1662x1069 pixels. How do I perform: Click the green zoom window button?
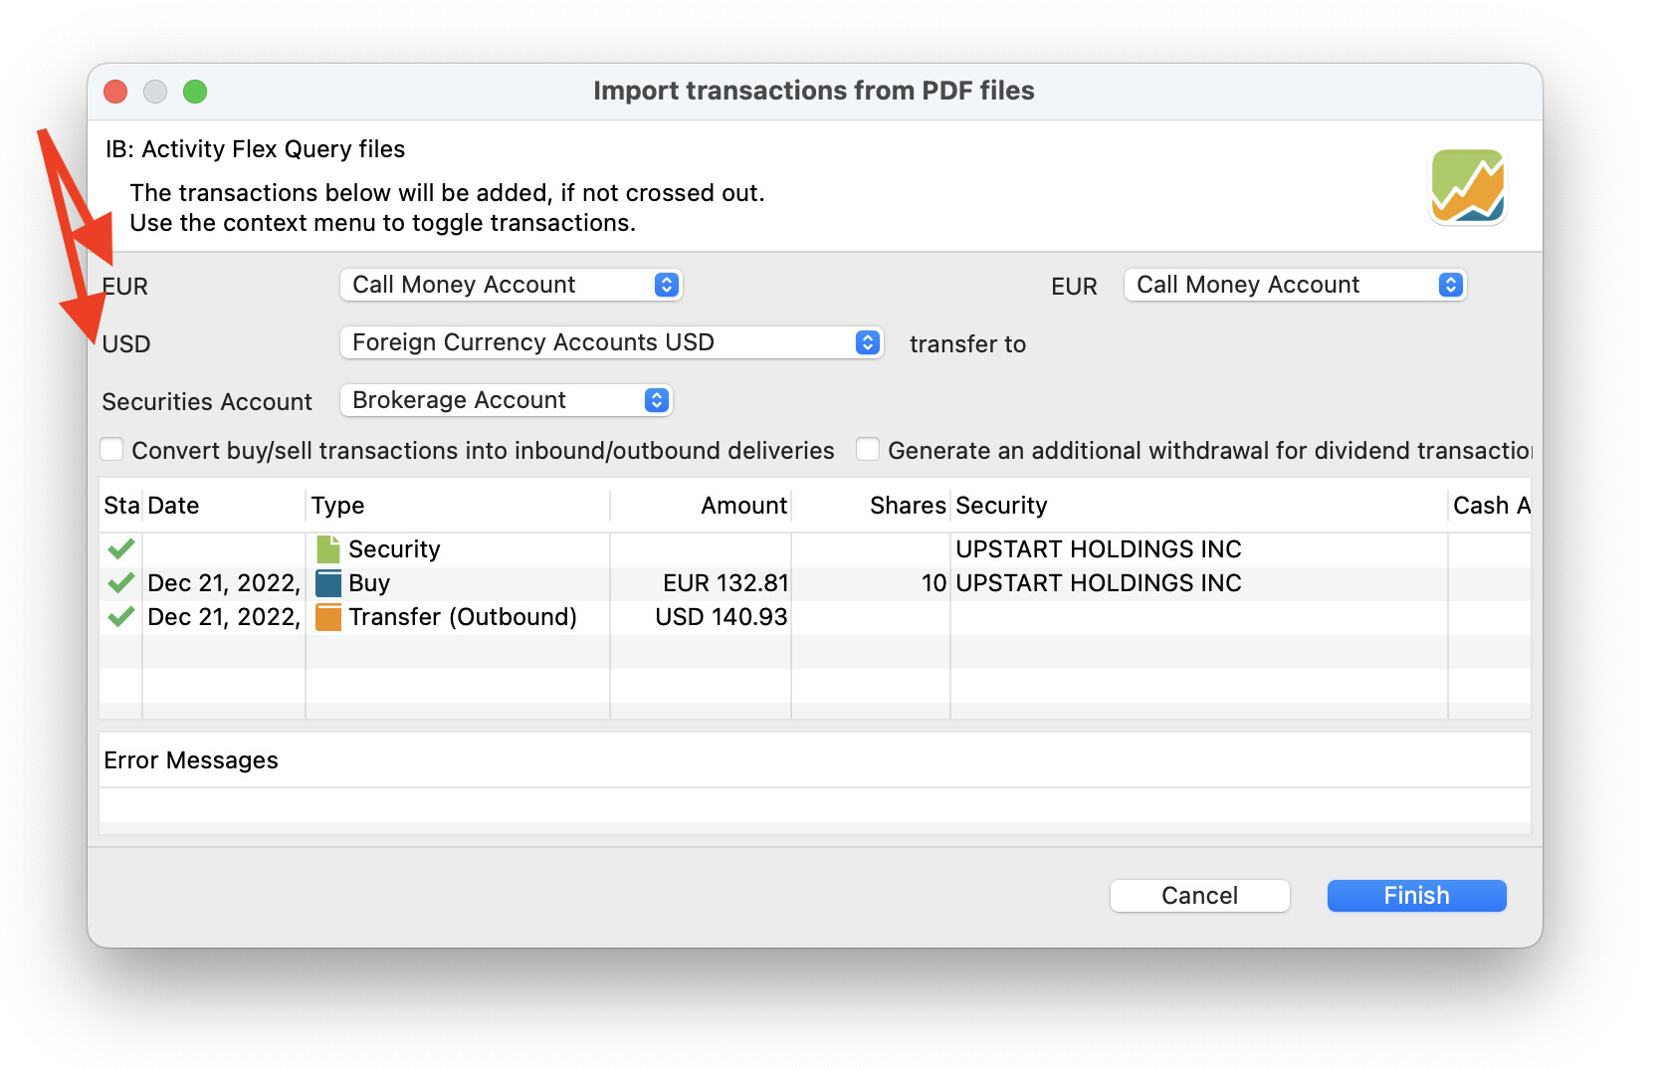[195, 92]
